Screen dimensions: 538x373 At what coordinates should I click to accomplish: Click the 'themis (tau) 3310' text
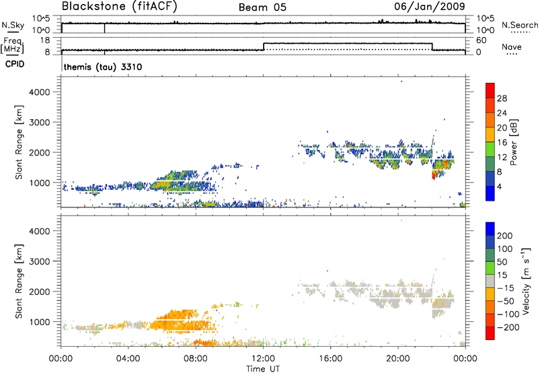(103, 67)
